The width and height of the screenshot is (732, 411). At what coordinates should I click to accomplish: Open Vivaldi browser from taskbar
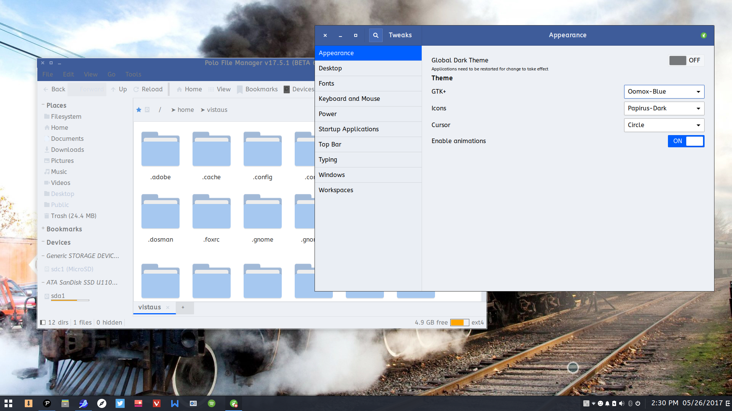point(157,403)
